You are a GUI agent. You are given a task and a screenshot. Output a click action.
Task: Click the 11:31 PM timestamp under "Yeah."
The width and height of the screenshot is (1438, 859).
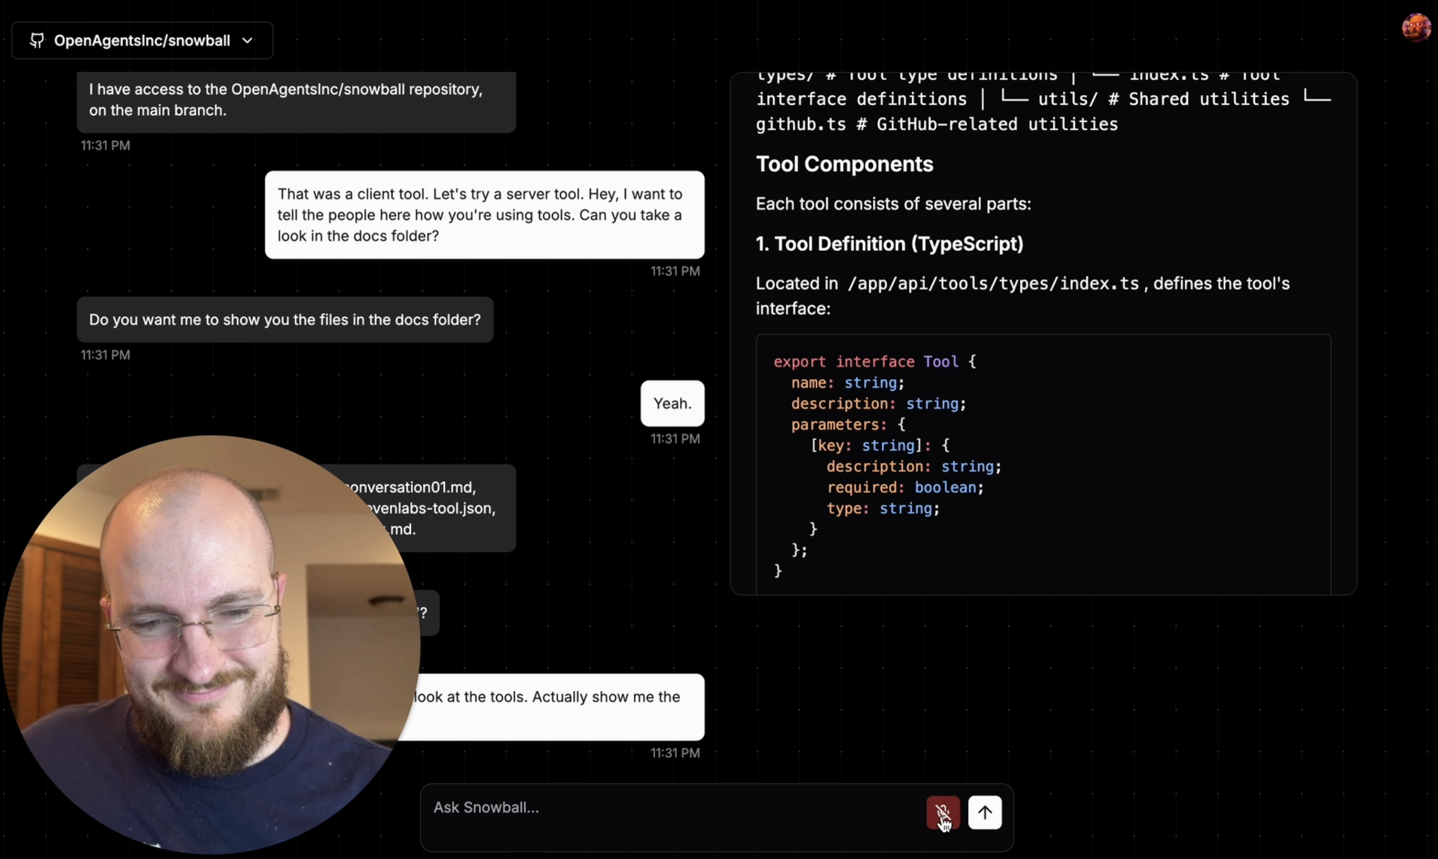click(675, 439)
